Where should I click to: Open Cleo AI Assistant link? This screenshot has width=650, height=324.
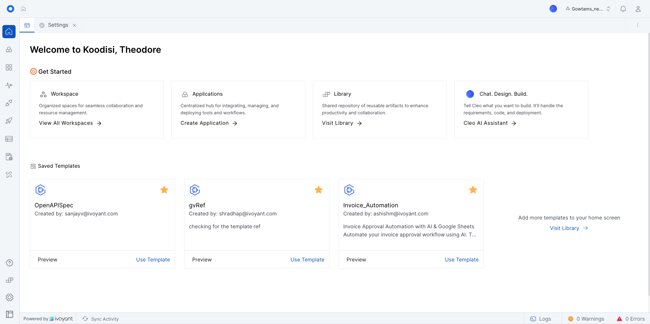(490, 123)
